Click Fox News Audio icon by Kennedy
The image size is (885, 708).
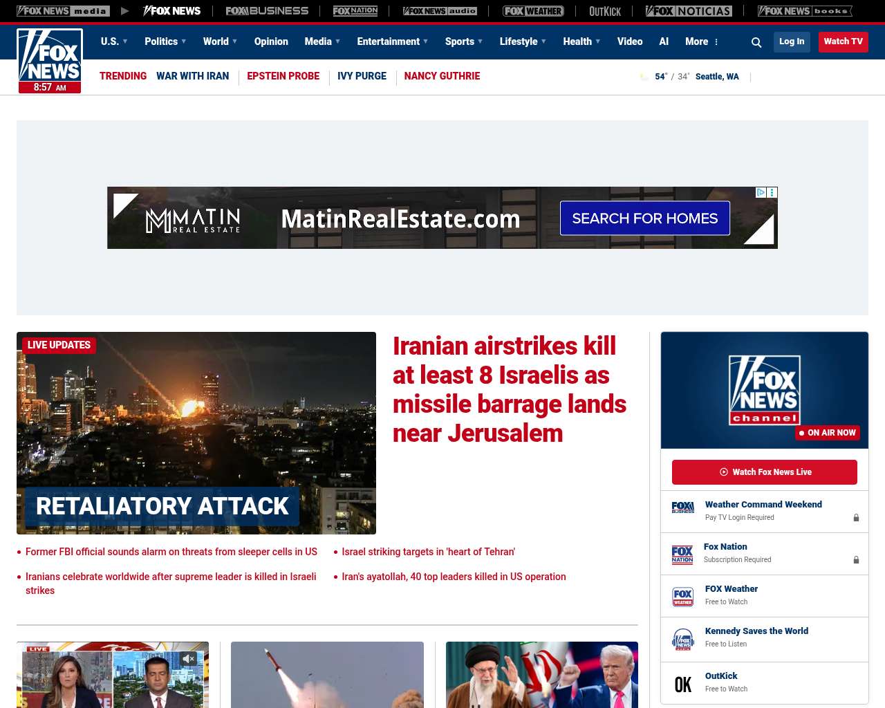click(x=683, y=640)
